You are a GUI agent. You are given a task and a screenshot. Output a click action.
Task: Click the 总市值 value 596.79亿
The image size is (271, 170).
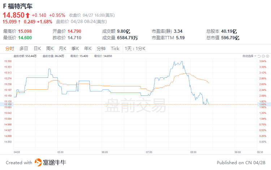230,37
